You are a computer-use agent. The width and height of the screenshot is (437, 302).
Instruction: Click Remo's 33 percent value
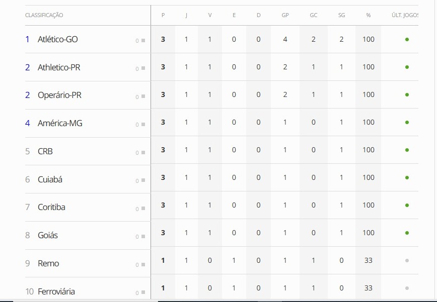click(368, 260)
